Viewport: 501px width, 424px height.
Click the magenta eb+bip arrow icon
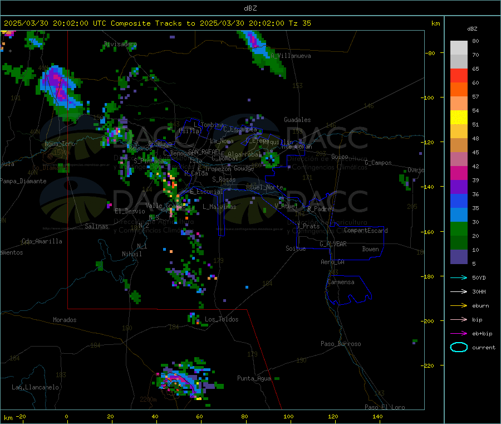click(459, 333)
